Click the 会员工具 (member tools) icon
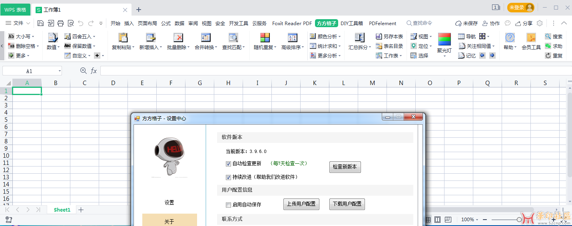 click(x=531, y=38)
